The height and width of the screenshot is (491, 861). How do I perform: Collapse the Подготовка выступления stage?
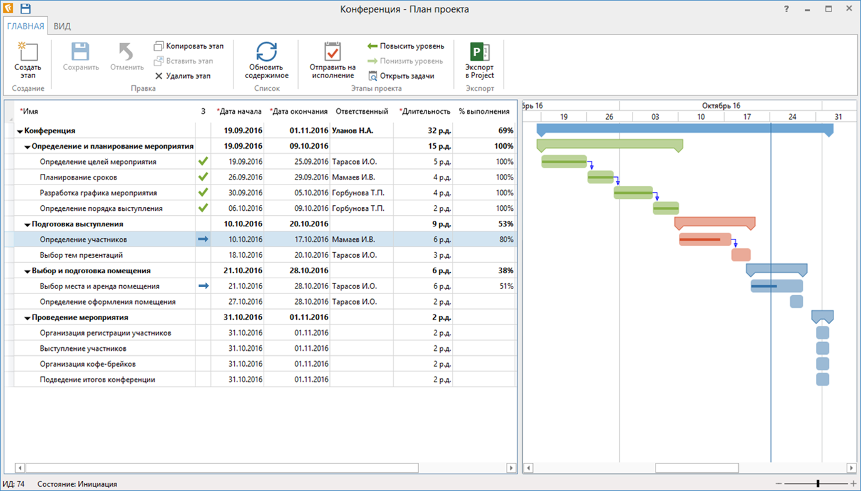click(x=28, y=225)
